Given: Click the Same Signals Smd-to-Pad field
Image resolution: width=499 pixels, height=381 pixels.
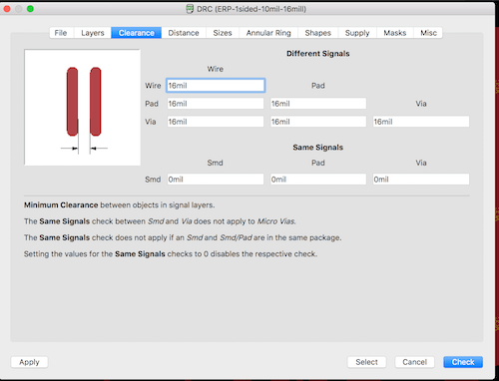Looking at the screenshot, I should coord(318,180).
